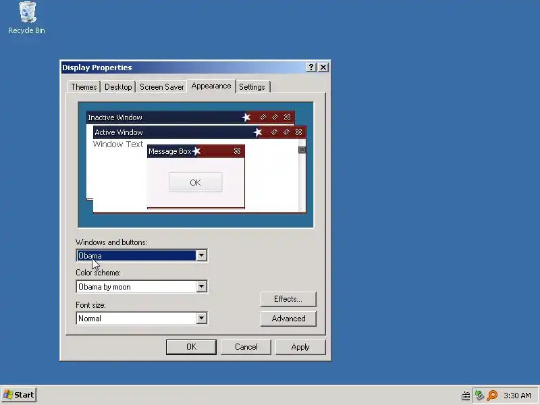Open the Settings tab
540x405 pixels.
coord(252,87)
